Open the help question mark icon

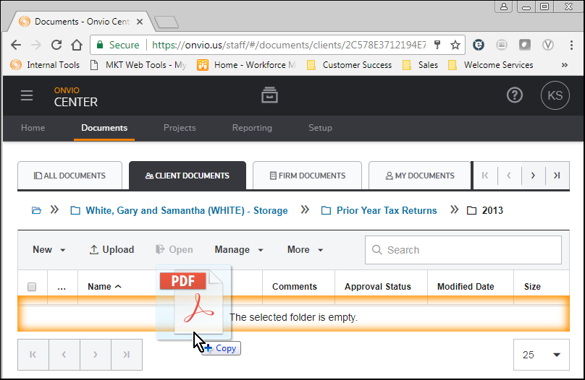pyautogui.click(x=515, y=95)
